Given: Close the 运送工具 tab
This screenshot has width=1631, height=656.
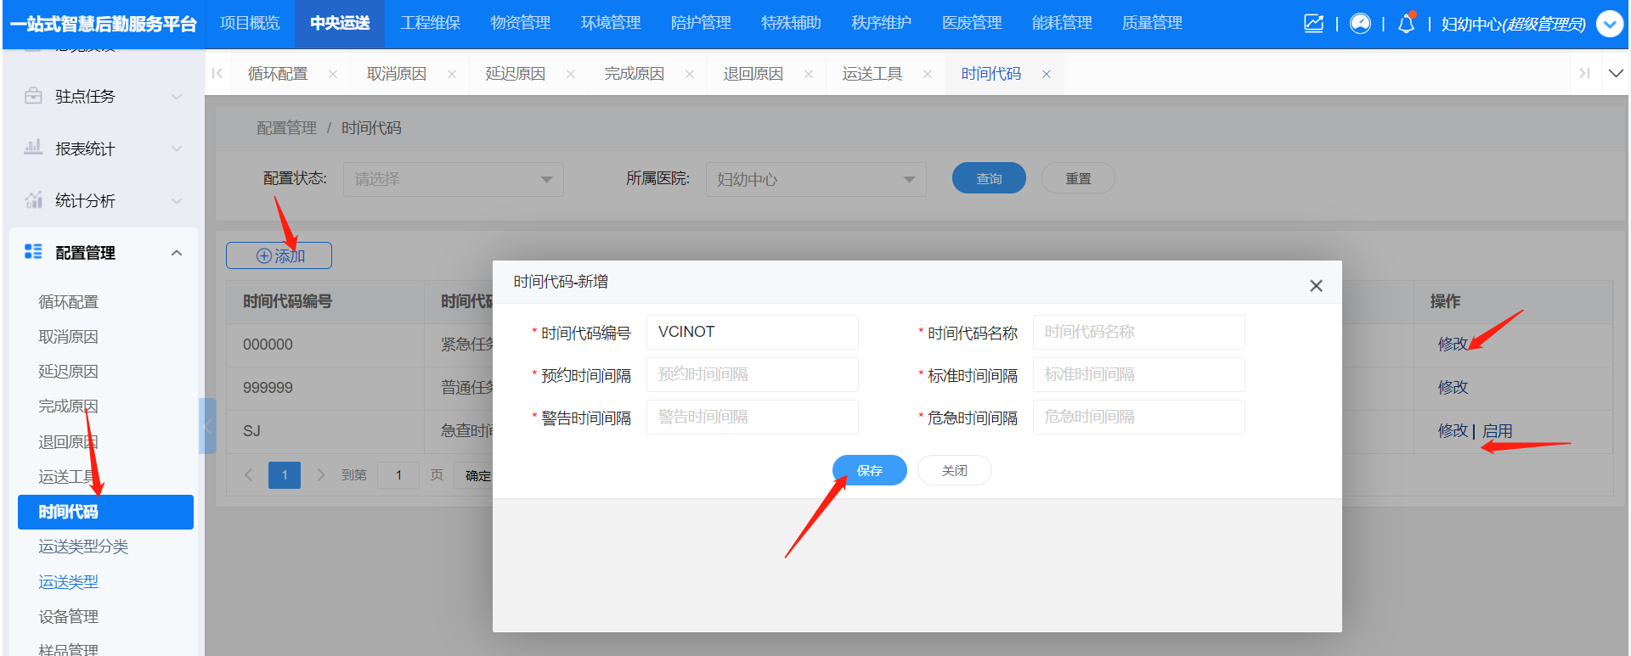Looking at the screenshot, I should [x=928, y=75].
